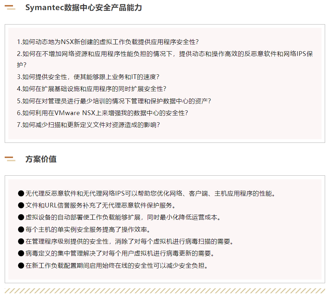Select line '7.如何减少扫描和更新定义文件对资源造成的影响?'
The width and height of the screenshot is (328, 298).
[88, 125]
